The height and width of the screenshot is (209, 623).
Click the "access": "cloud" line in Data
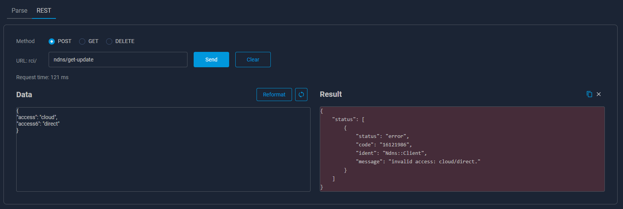pyautogui.click(x=37, y=117)
